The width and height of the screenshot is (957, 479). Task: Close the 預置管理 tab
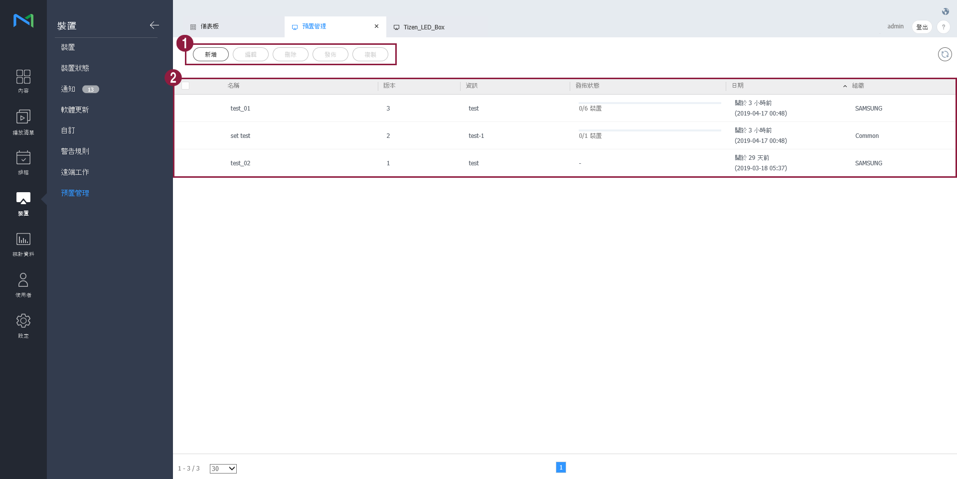[x=376, y=26]
